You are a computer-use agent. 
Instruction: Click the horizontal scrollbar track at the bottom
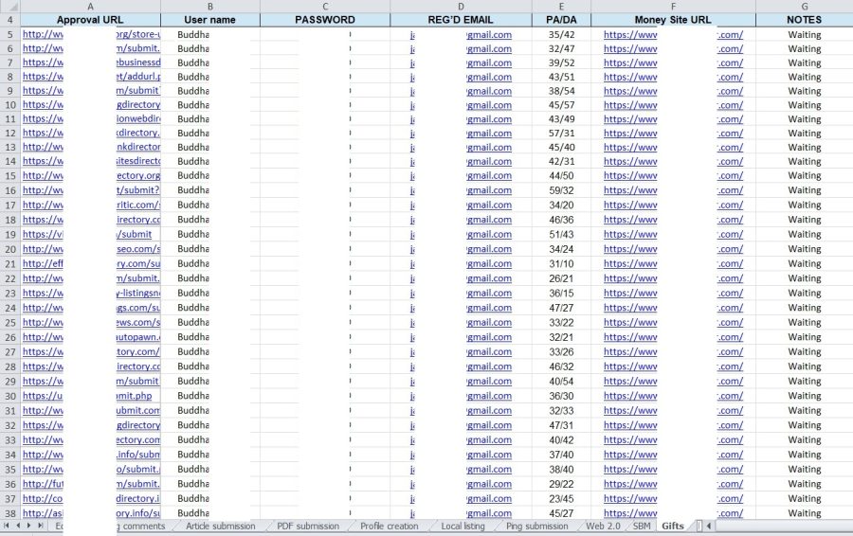tap(784, 527)
